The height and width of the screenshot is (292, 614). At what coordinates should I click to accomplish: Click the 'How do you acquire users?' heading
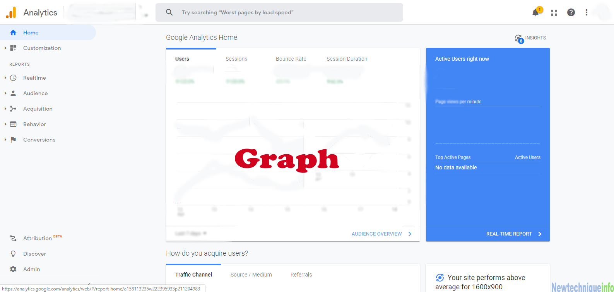(x=207, y=253)
